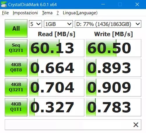Open the ? help menu
146x133 pixels.
click(x=58, y=13)
